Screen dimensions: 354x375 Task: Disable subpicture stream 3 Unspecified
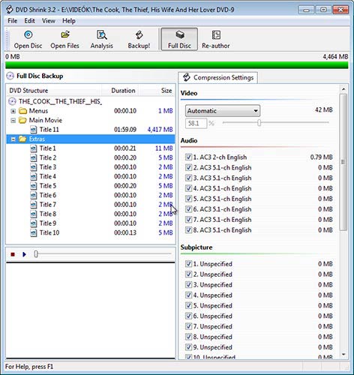coord(188,285)
